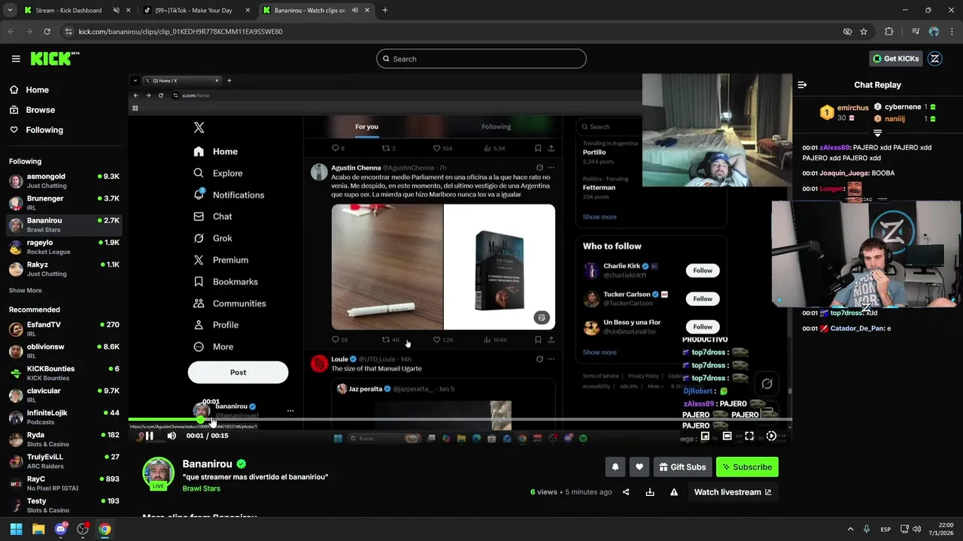The width and height of the screenshot is (963, 541).
Task: Select rageyio channel in sidebar
Action: [x=64, y=247]
